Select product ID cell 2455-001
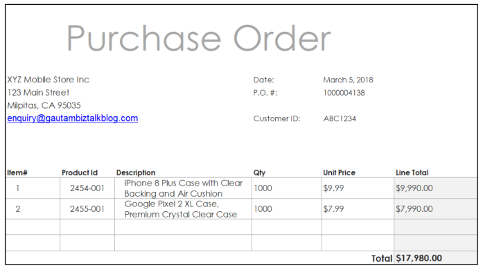Screen dimensions: 483x268 [87, 209]
